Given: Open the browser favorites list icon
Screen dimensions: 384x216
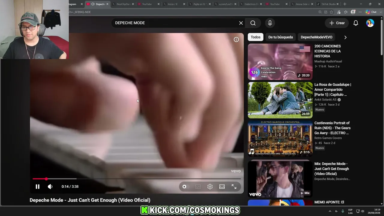Looking at the screenshot, I should coord(346,12).
